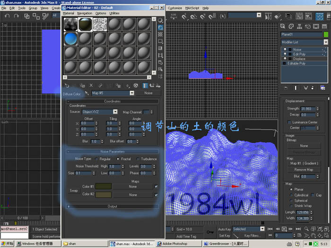Click Map #1 (Gradient) button
The height and width of the screenshot is (248, 331).
tap(304, 163)
